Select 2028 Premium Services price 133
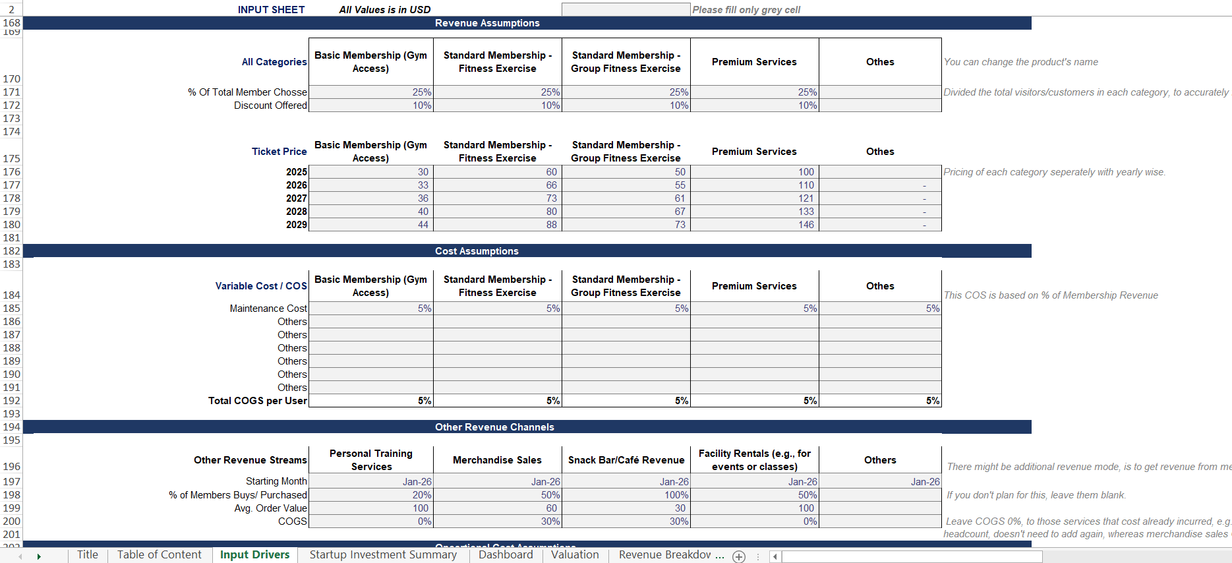Image resolution: width=1232 pixels, height=563 pixels. point(755,212)
